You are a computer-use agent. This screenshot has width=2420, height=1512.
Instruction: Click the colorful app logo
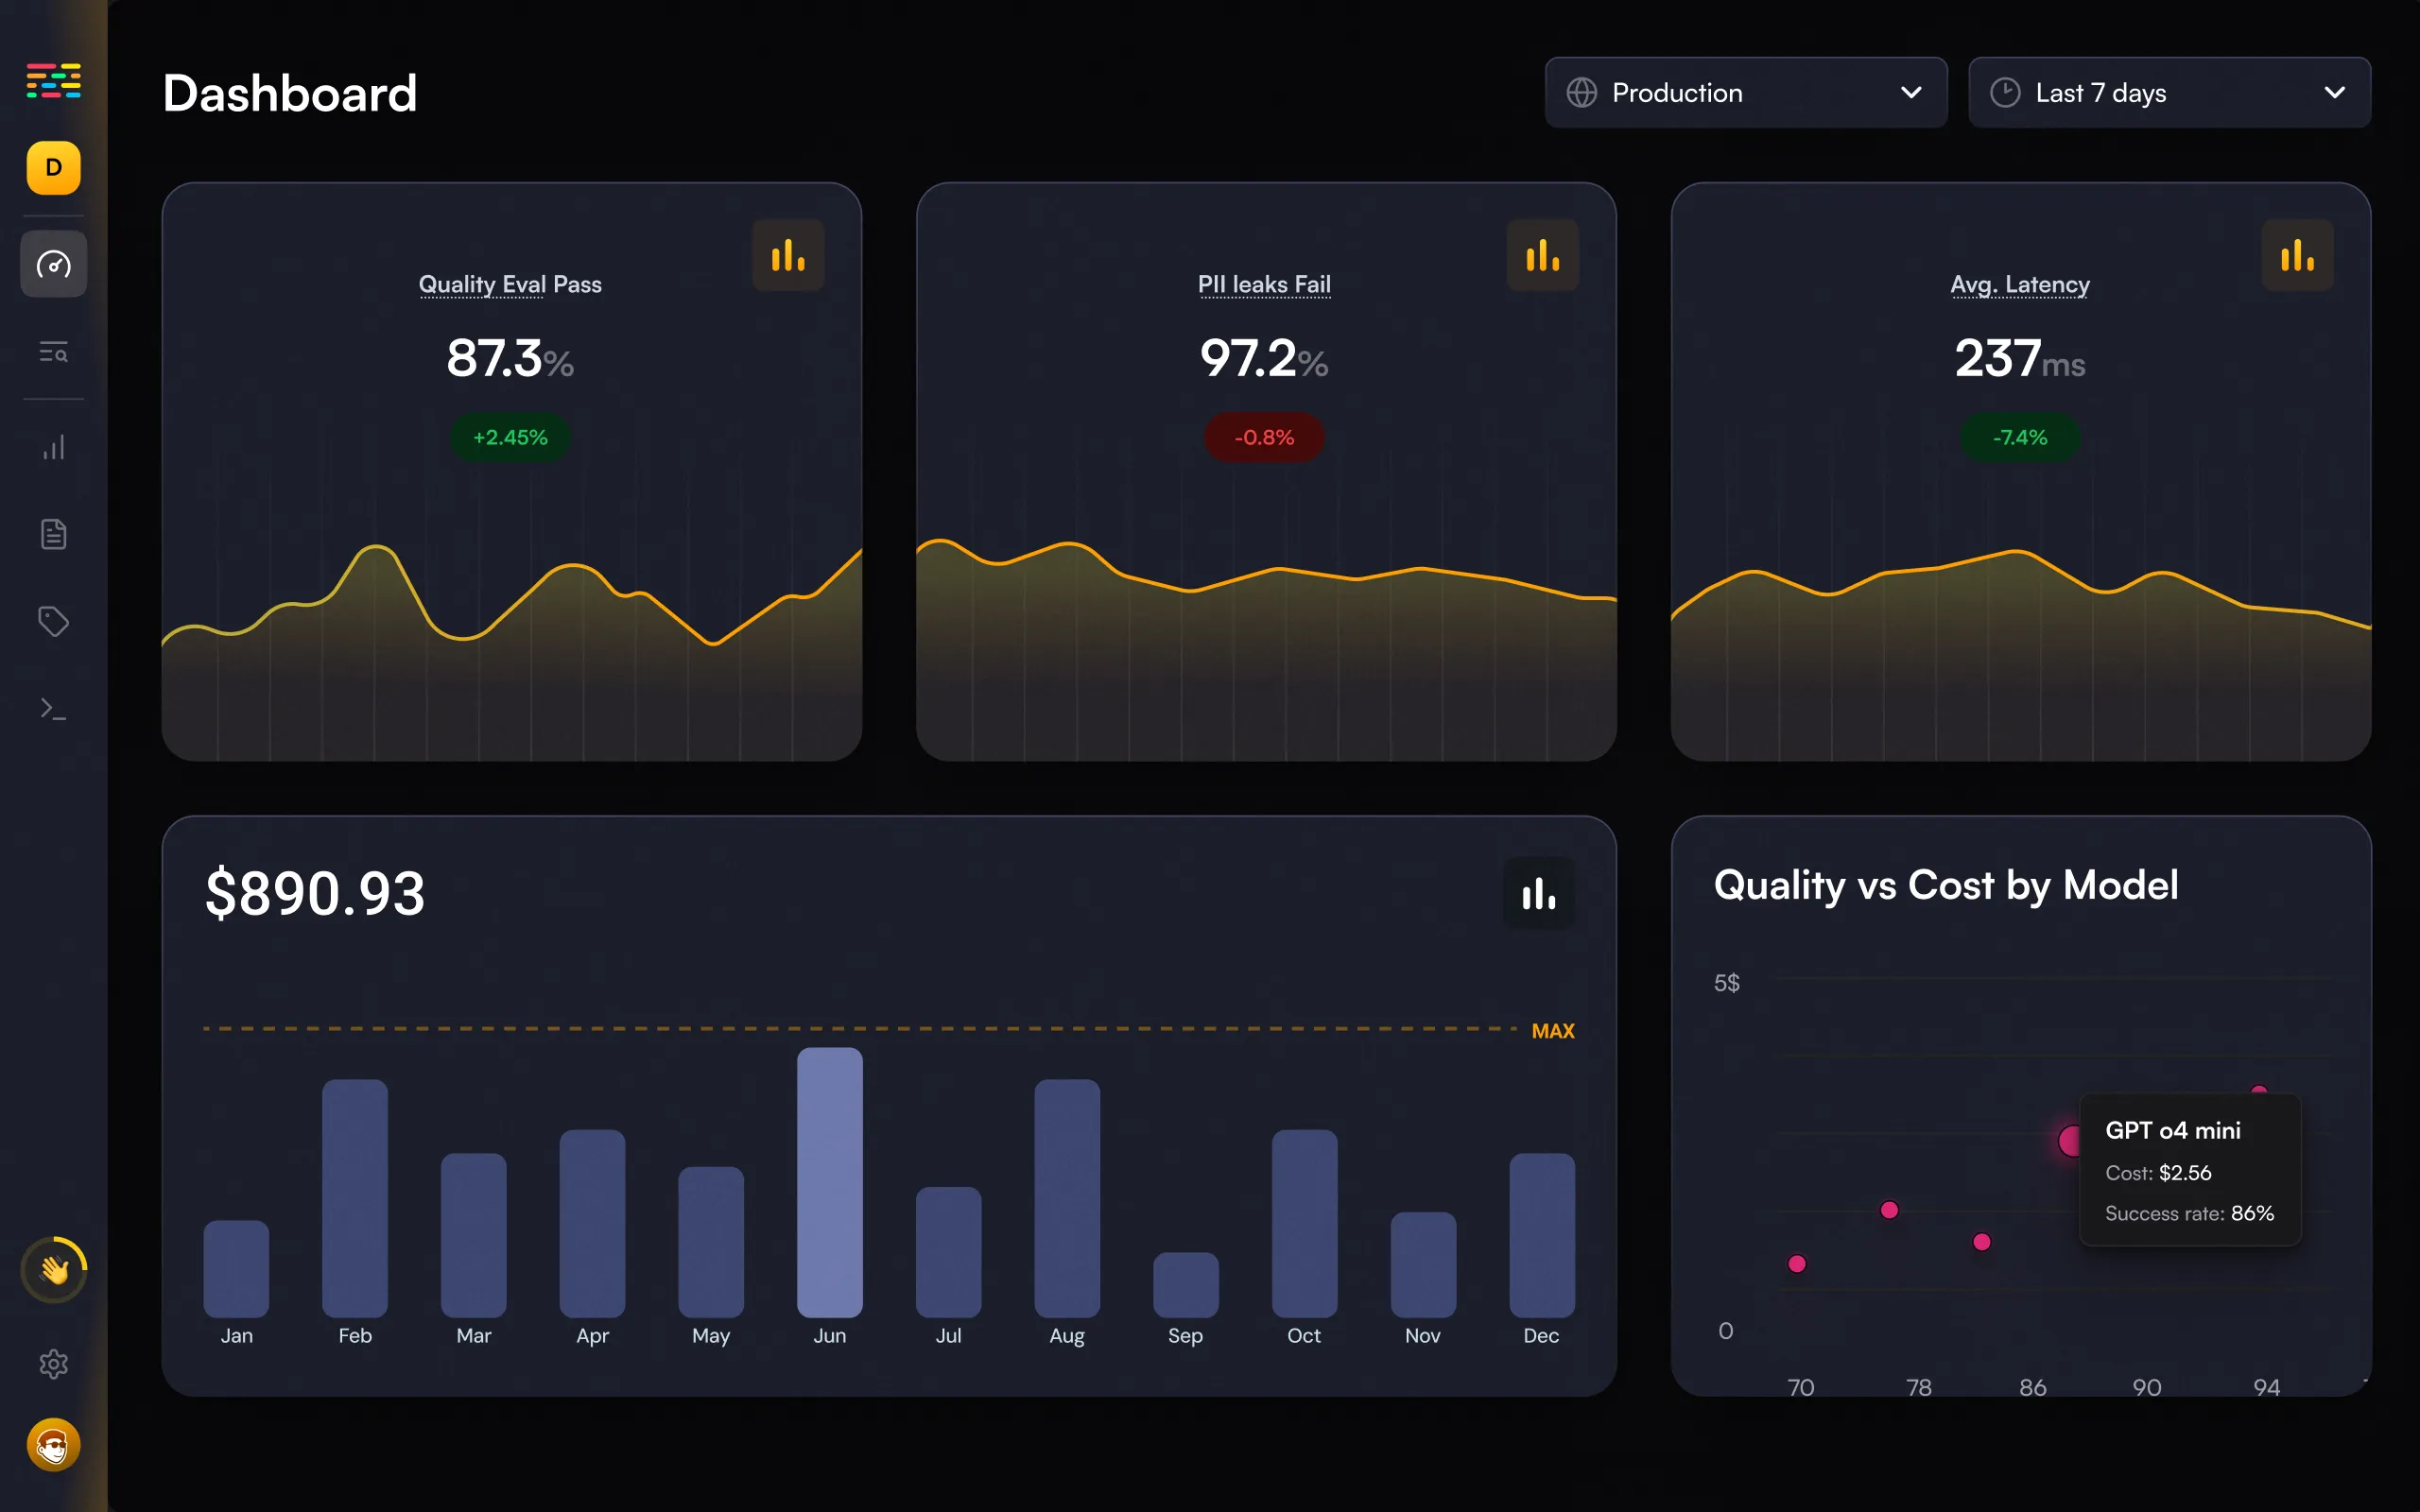point(54,80)
